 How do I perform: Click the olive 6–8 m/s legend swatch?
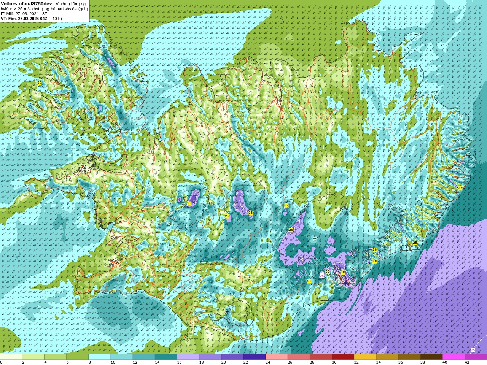78,357
